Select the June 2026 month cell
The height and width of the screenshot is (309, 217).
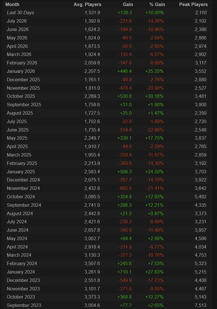click(18, 29)
